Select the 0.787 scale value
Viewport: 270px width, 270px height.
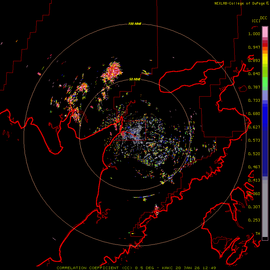coord(254,87)
